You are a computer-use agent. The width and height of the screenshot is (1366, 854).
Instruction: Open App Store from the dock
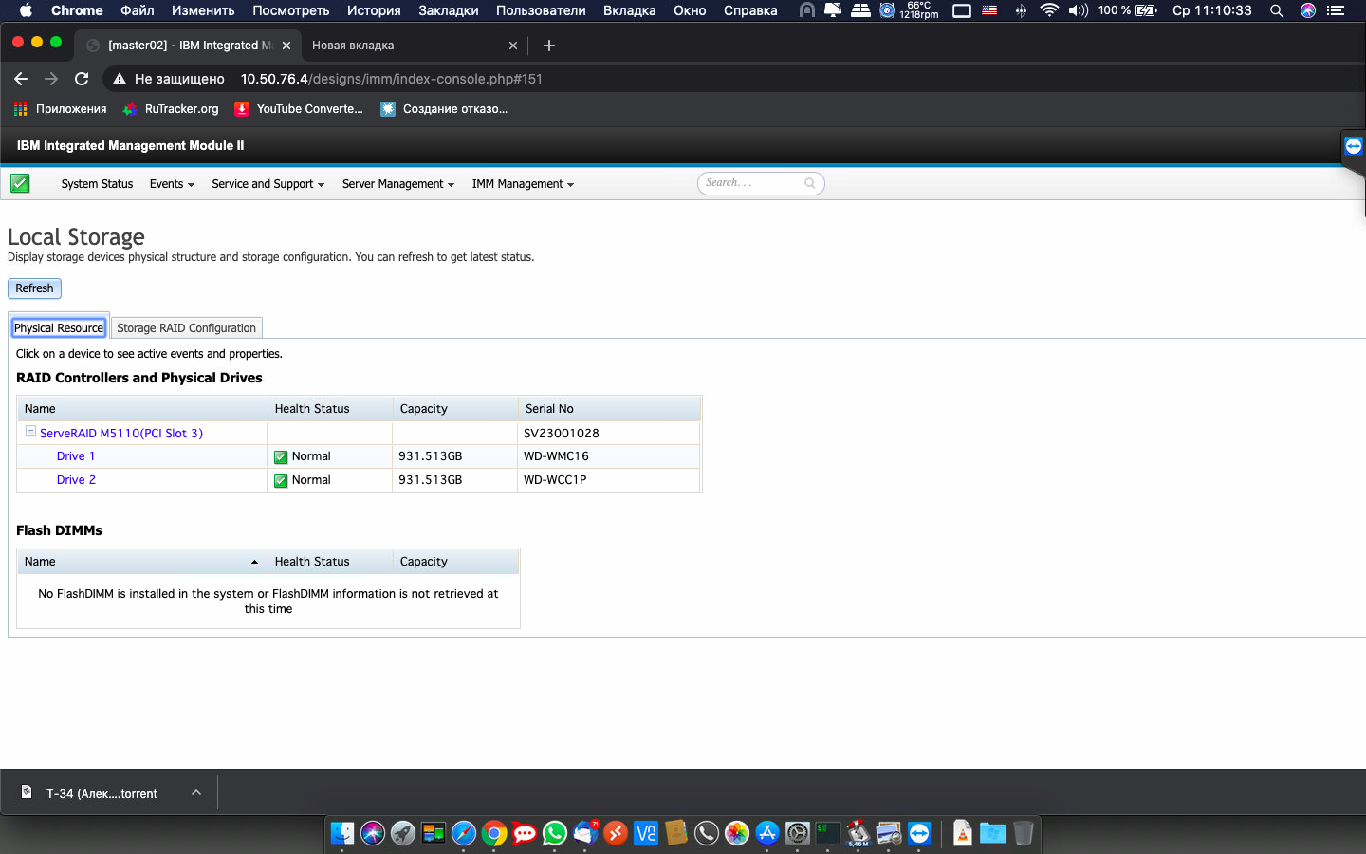(767, 833)
